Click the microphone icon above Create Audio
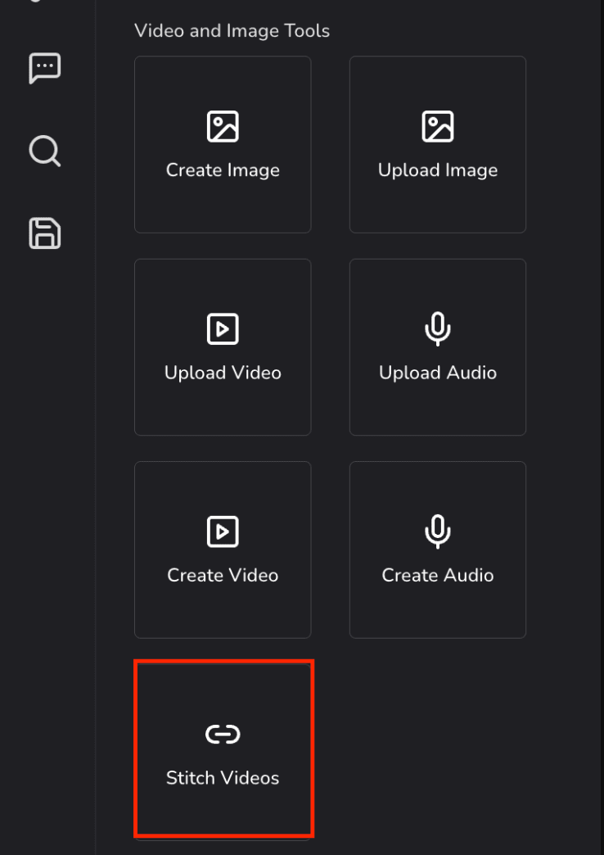 tap(438, 532)
